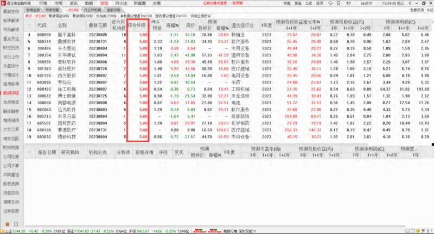Select the 预测业绩反转 sub-tab
Viewport: 434px width, 234px height.
(201, 16)
